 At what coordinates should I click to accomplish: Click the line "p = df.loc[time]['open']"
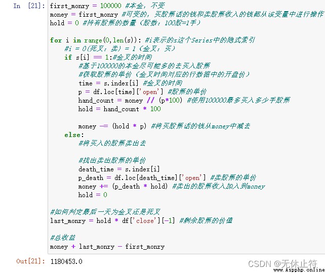(121, 92)
